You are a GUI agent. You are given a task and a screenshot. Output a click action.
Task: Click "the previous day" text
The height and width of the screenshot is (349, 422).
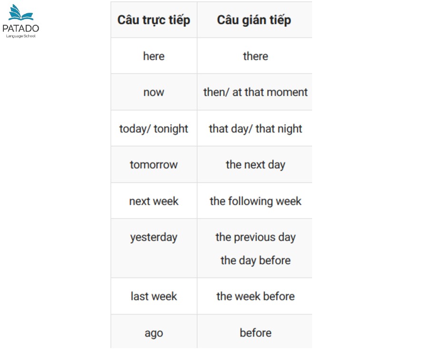[x=255, y=237]
